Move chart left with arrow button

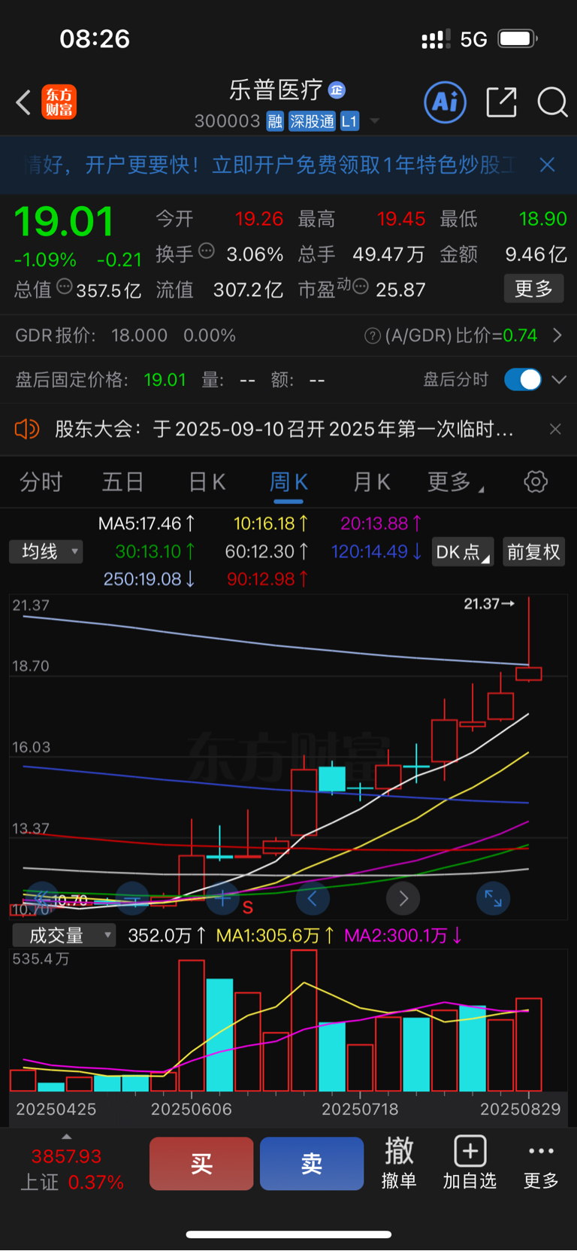coord(313,898)
